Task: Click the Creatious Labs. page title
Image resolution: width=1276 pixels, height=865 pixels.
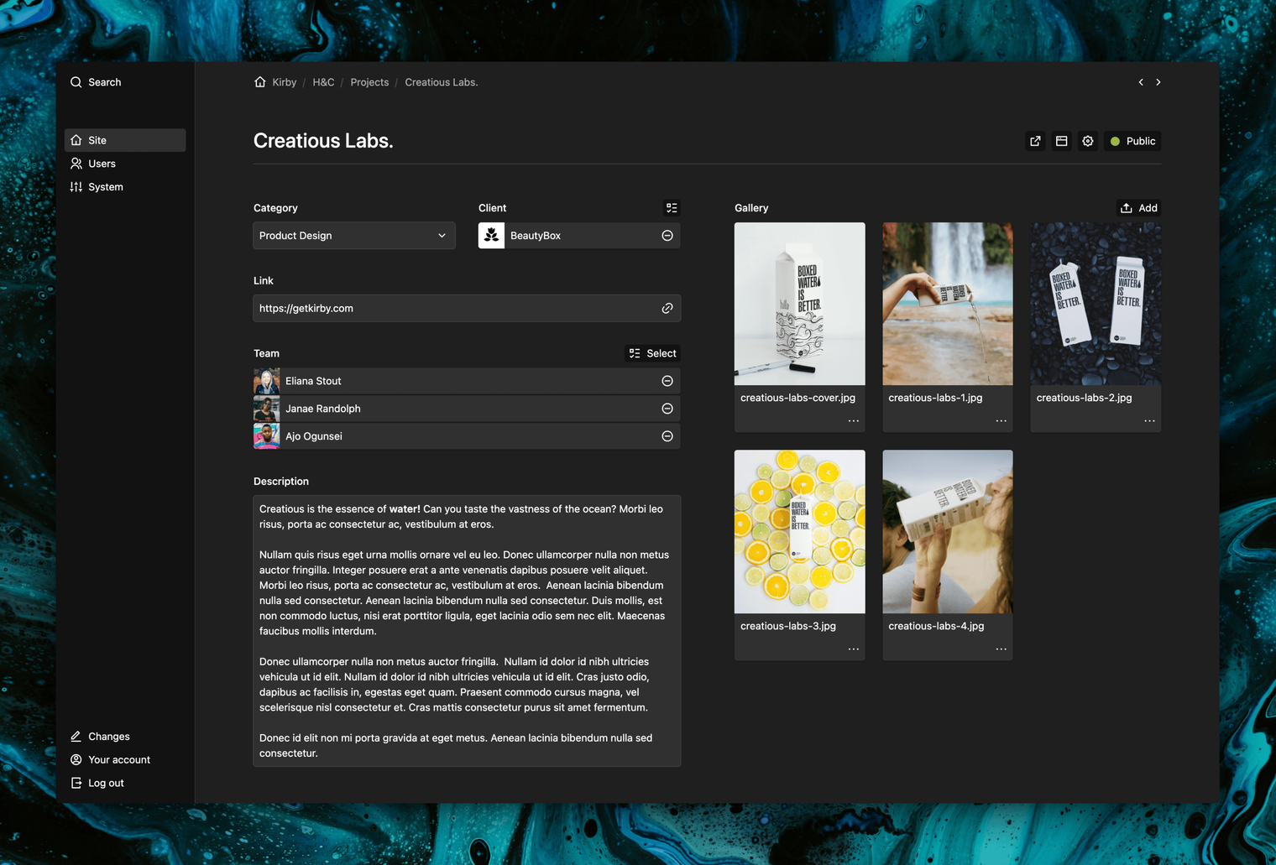Action: (x=323, y=141)
